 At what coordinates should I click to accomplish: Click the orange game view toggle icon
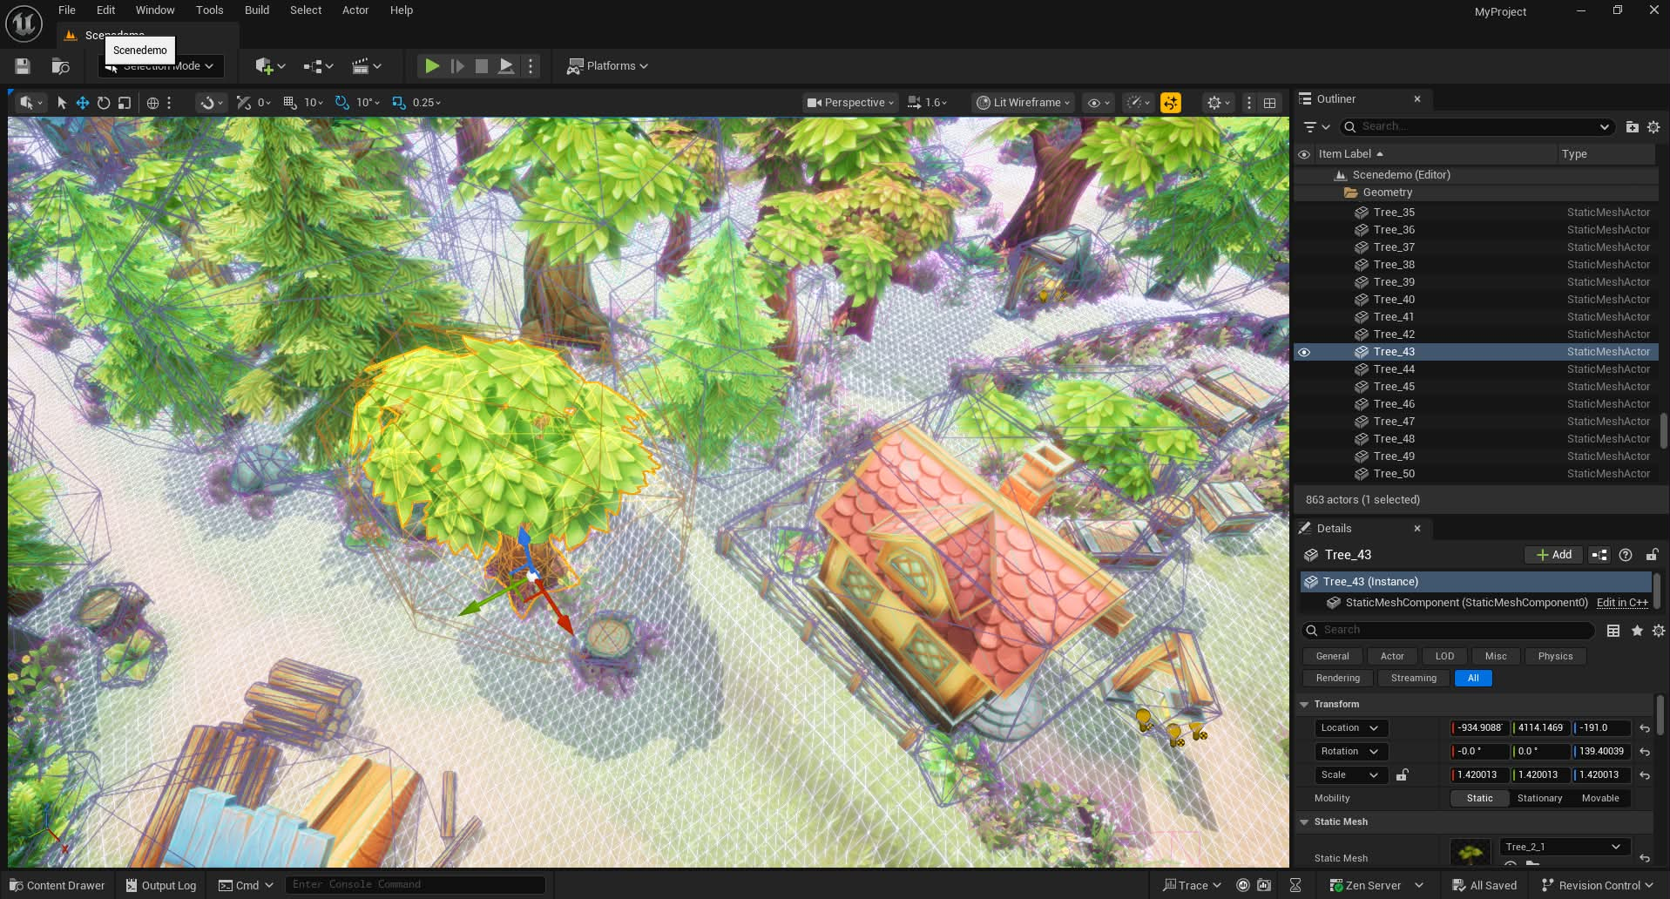tap(1171, 103)
